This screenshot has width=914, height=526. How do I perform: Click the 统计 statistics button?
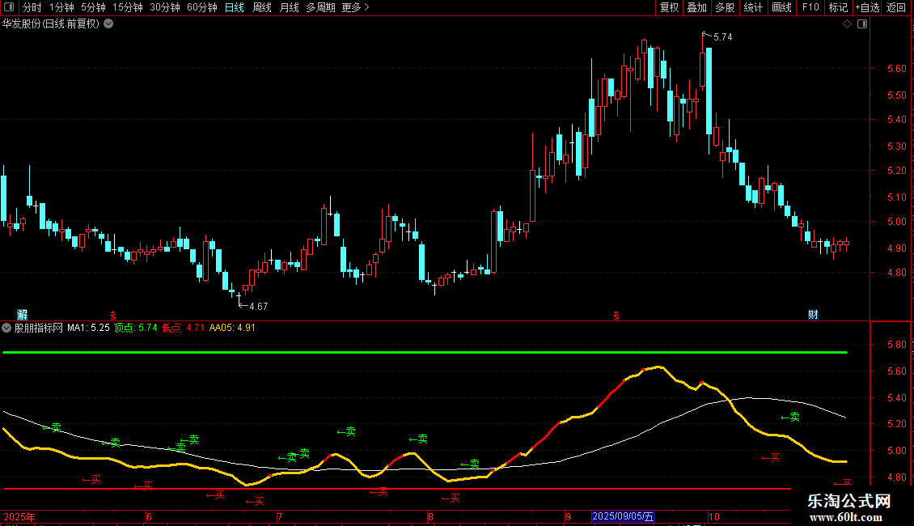[x=753, y=7]
